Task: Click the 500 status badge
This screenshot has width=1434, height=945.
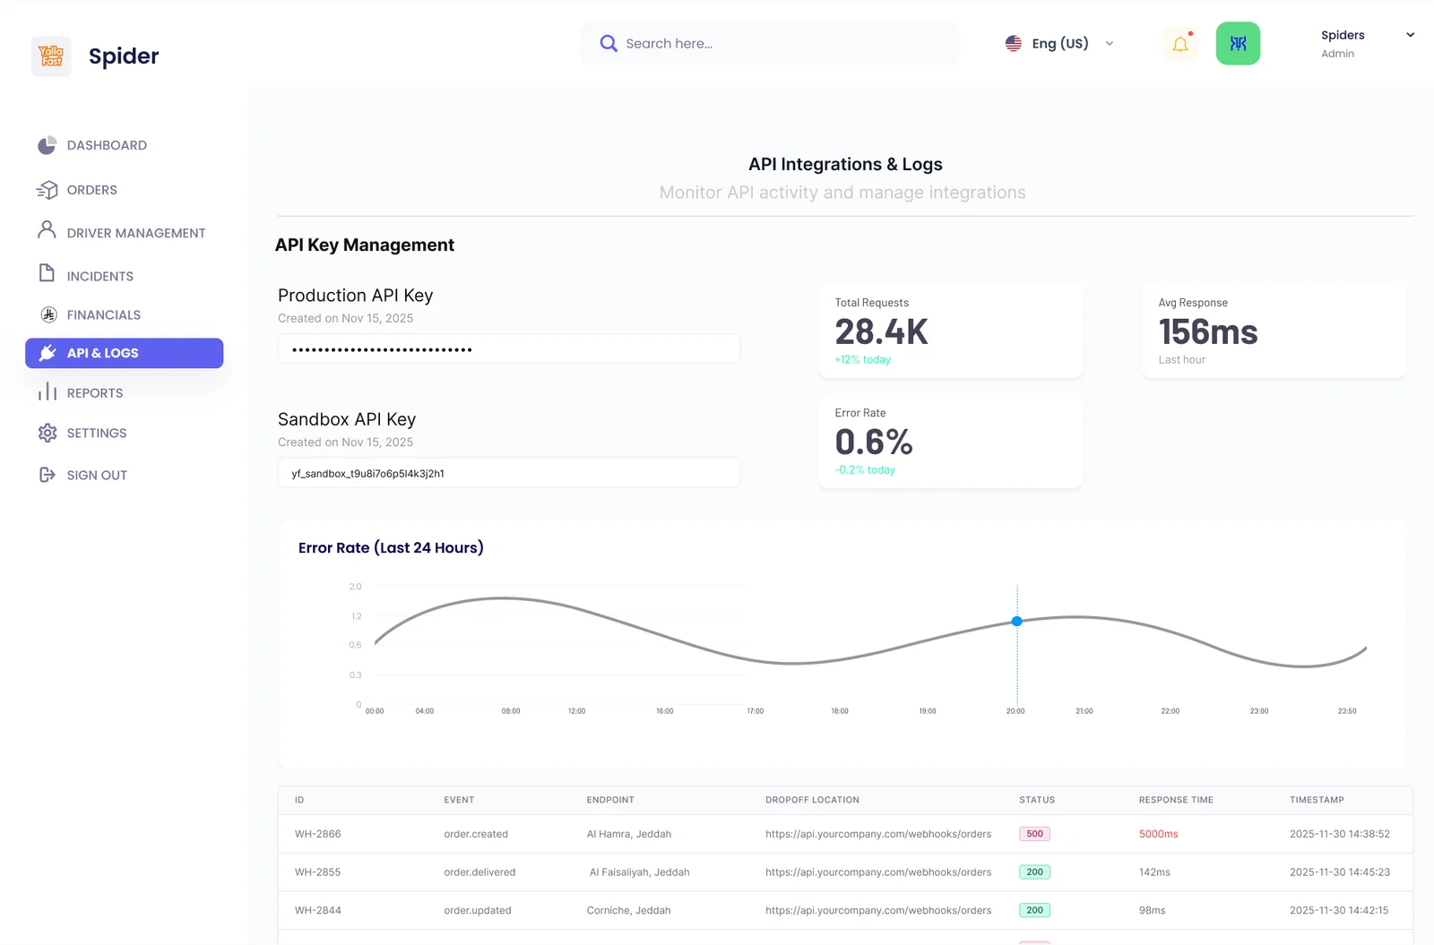Action: [1034, 834]
